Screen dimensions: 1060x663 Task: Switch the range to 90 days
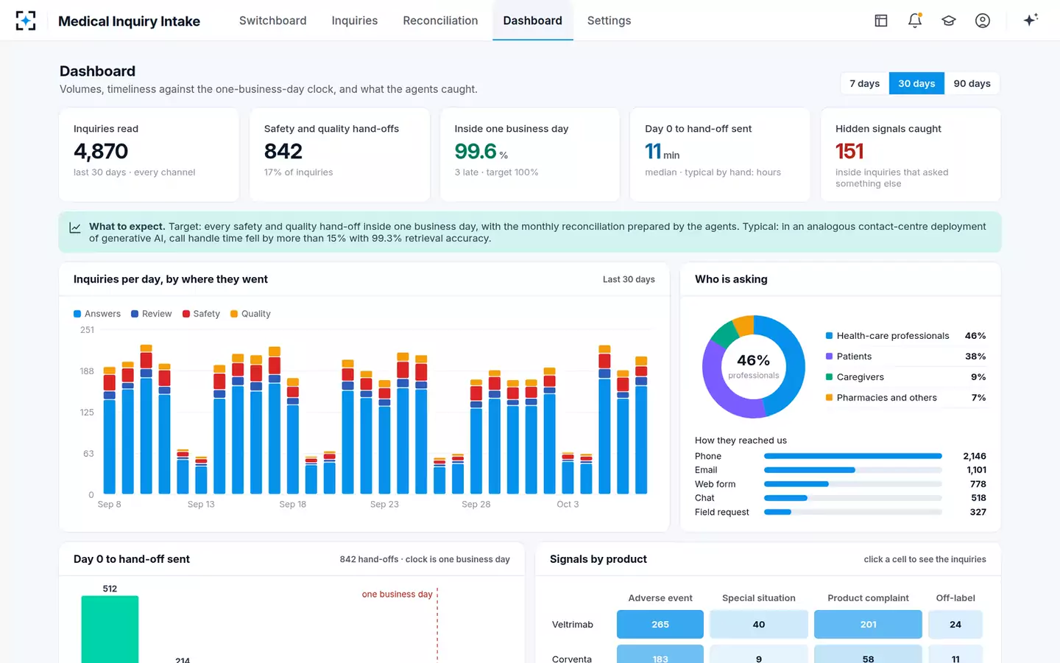972,83
